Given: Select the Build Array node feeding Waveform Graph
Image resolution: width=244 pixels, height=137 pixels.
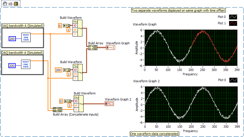Looking at the screenshot, I should (93, 48).
